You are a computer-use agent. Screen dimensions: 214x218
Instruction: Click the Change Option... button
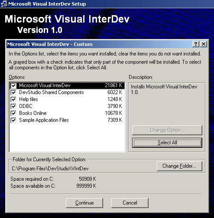click(167, 130)
